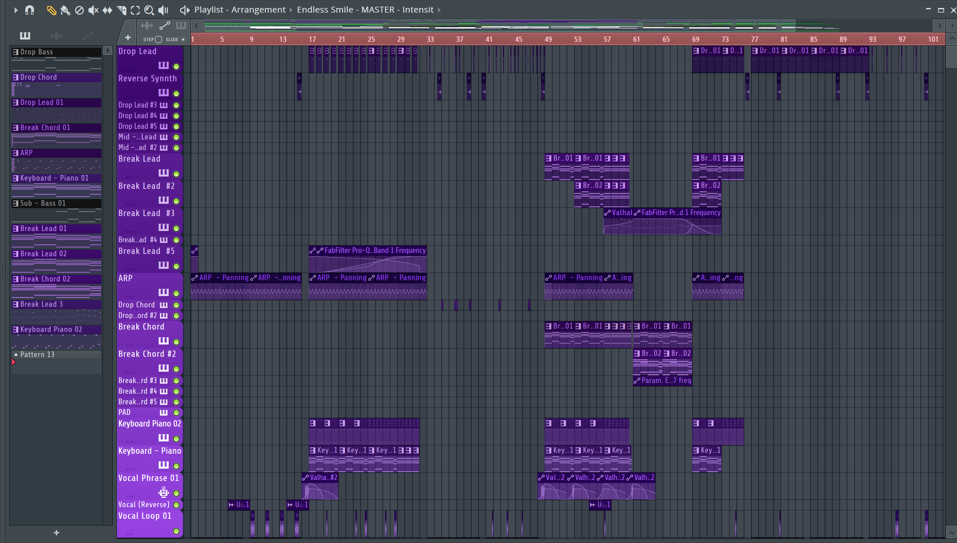Mute the Break Lead #5 track
The image size is (957, 543).
point(176,266)
